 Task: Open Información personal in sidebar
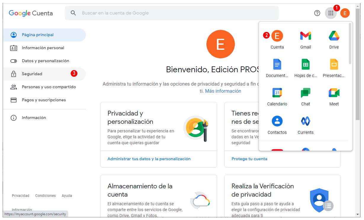point(44,48)
